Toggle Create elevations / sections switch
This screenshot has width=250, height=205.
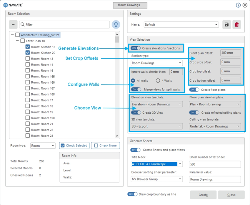coord(136,48)
